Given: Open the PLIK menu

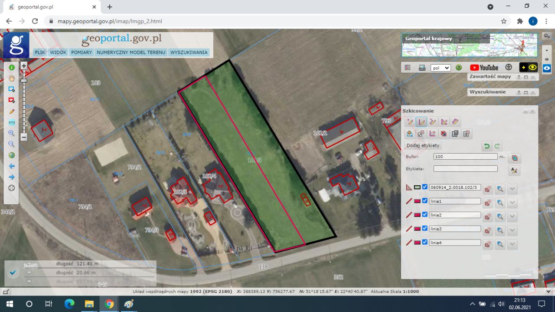Looking at the screenshot, I should click(40, 52).
